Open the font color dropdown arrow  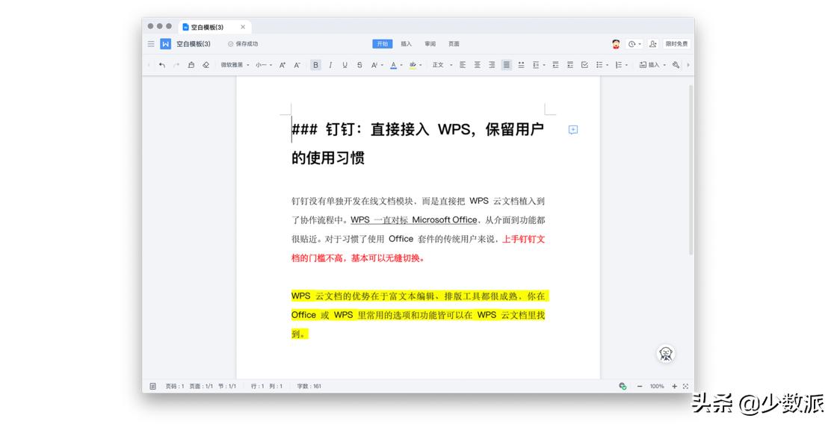[x=401, y=65]
